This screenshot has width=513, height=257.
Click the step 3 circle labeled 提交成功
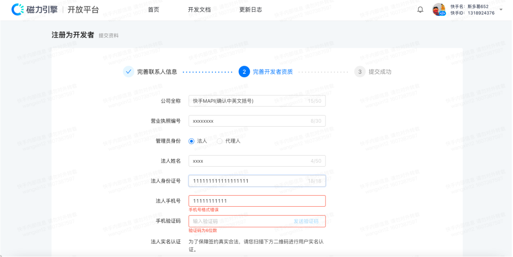pos(360,72)
